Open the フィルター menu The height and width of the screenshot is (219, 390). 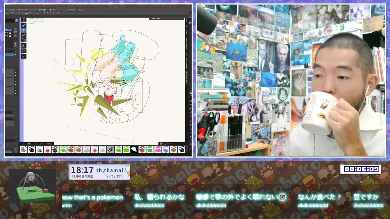coord(61,10)
